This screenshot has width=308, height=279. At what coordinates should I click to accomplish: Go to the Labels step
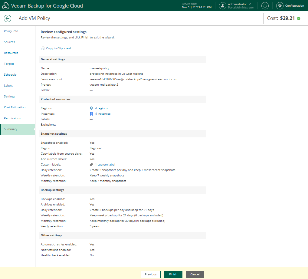coord(8,86)
